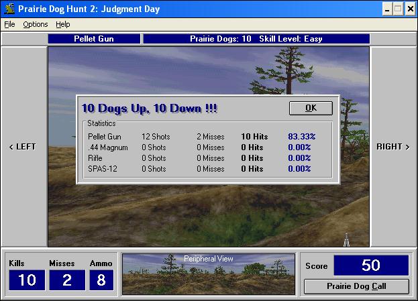Click the SPAS-12 row label
Viewport: 418px width, 301px height.
(x=103, y=169)
